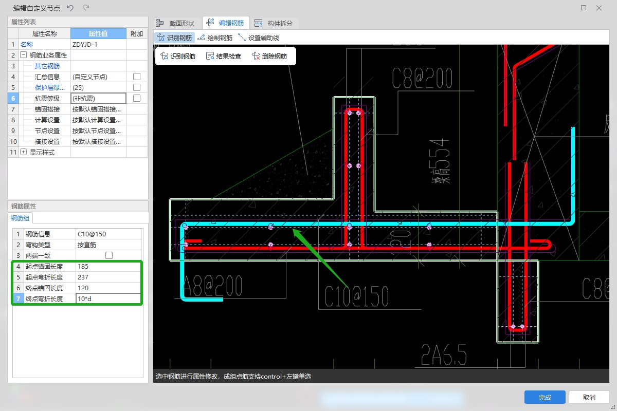Enable the 两端一致 checkbox
617x411 pixels.
(109, 255)
